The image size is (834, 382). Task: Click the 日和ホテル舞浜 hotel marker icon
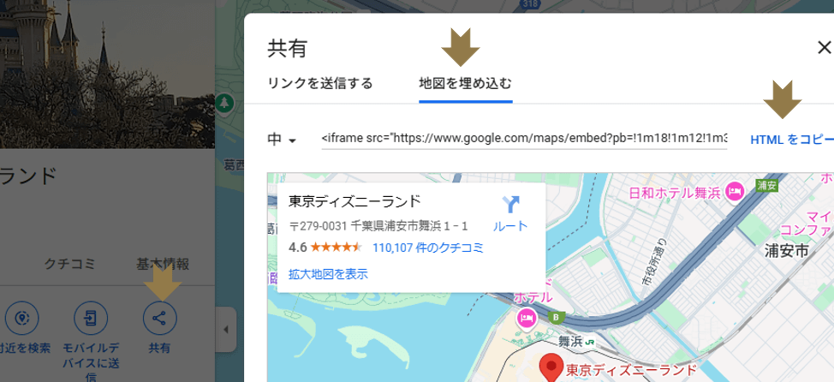click(735, 192)
